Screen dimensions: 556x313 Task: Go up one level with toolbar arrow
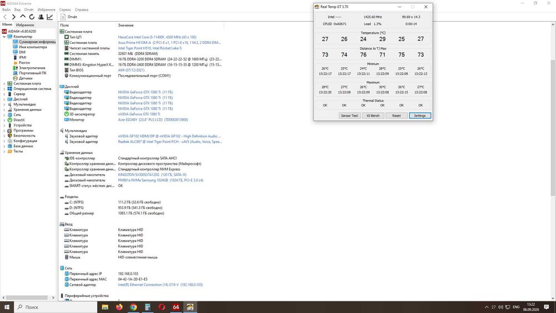[23, 17]
